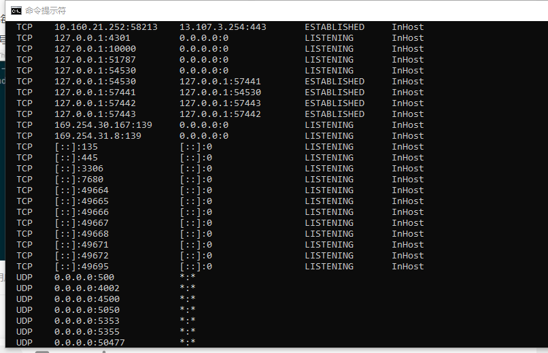This screenshot has height=353, width=548.
Task: Click UDP address 0.0.0.0:5355
Action: [87, 331]
